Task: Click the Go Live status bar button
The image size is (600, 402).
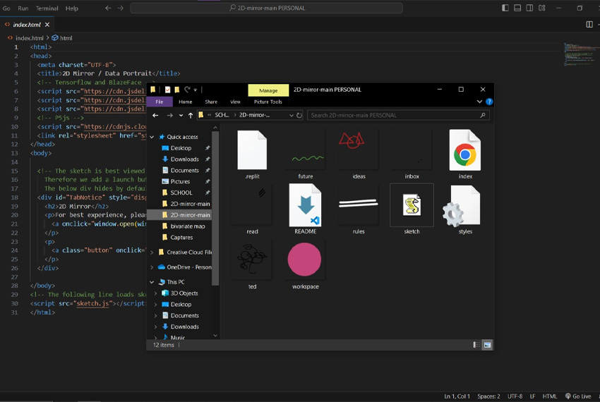Action: [x=577, y=396]
